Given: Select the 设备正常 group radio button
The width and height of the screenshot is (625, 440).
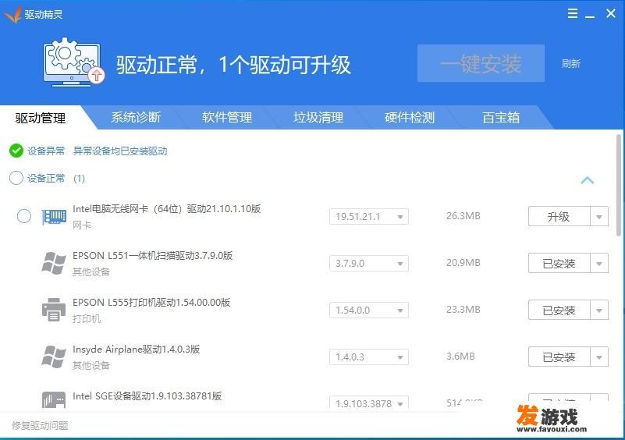Looking at the screenshot, I should pyautogui.click(x=16, y=178).
